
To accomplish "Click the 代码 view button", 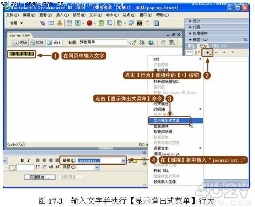I will click(x=20, y=43).
